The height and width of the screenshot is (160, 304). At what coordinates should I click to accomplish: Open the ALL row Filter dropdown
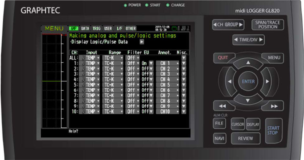tap(133, 58)
